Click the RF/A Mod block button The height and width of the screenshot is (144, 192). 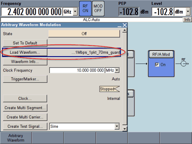[x=161, y=54]
